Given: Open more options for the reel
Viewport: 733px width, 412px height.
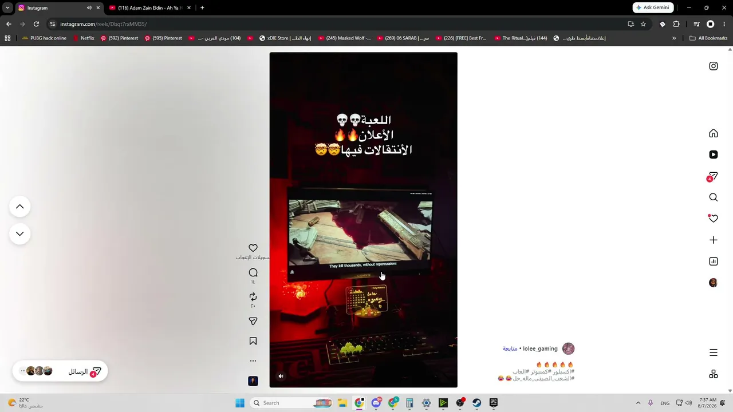Looking at the screenshot, I should click(x=253, y=361).
